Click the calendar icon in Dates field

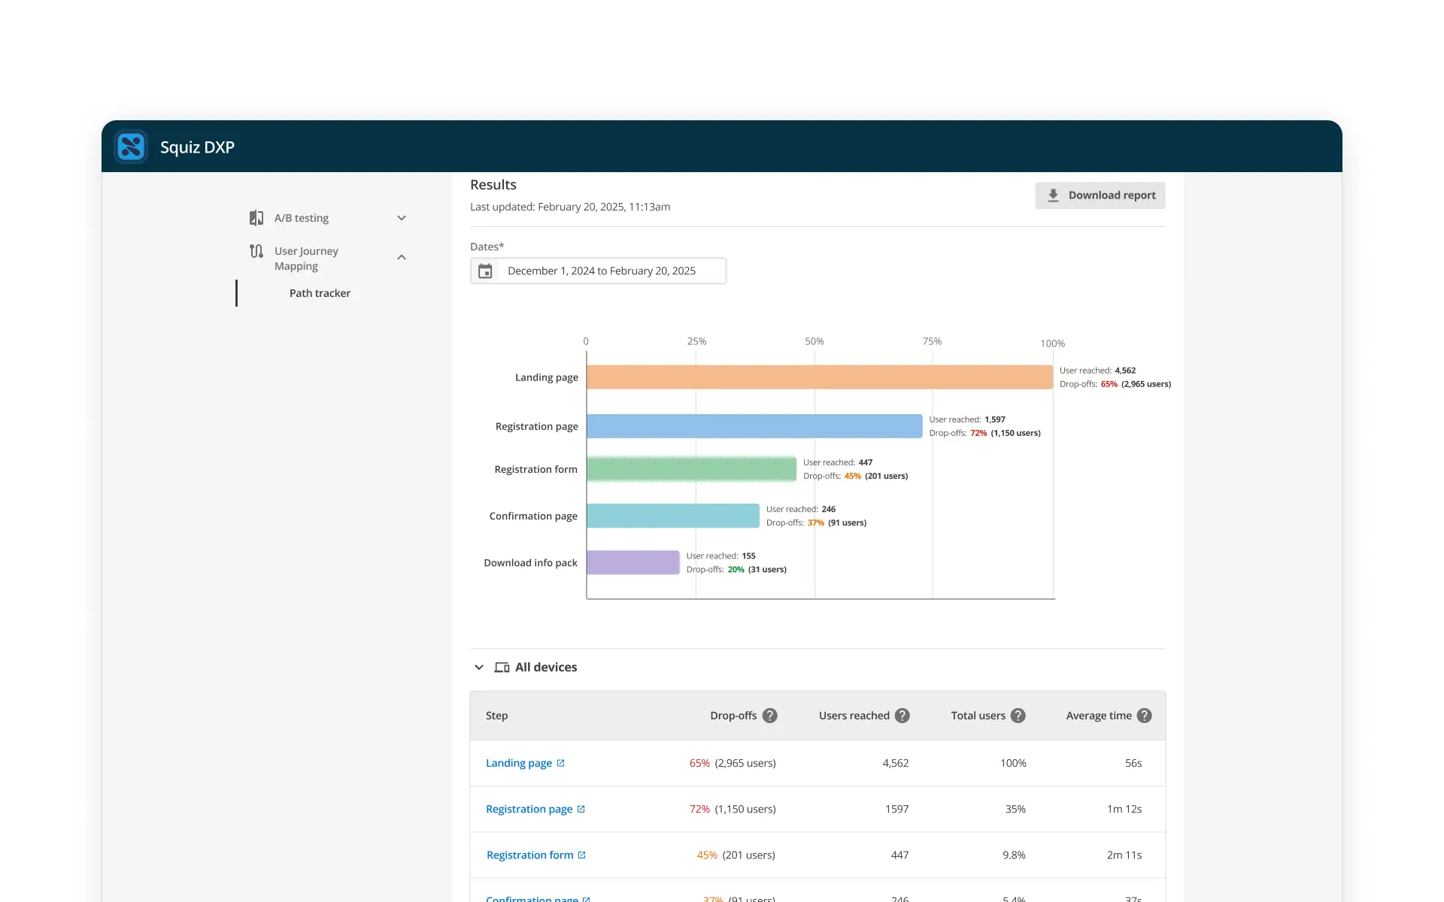(x=485, y=271)
